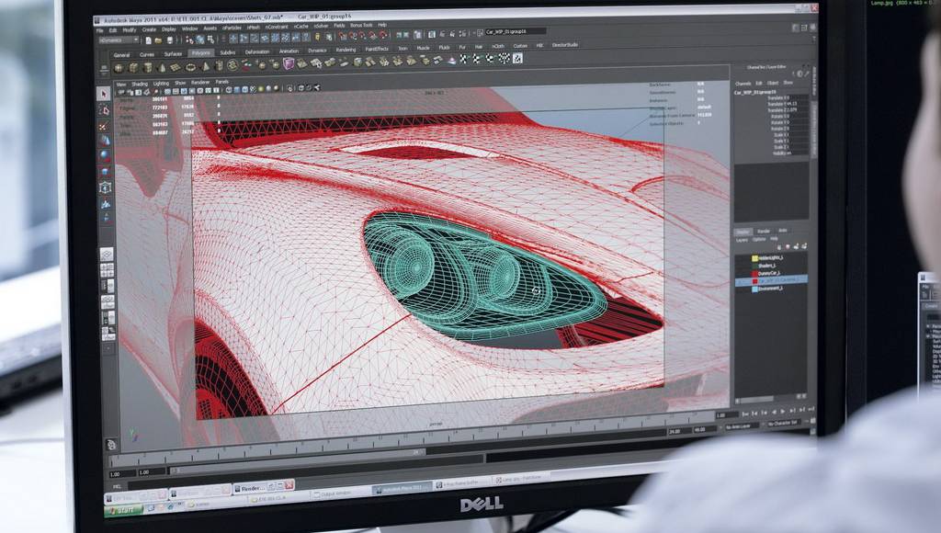The image size is (941, 533).
Task: Go to end of playback range
Action: 812,409
